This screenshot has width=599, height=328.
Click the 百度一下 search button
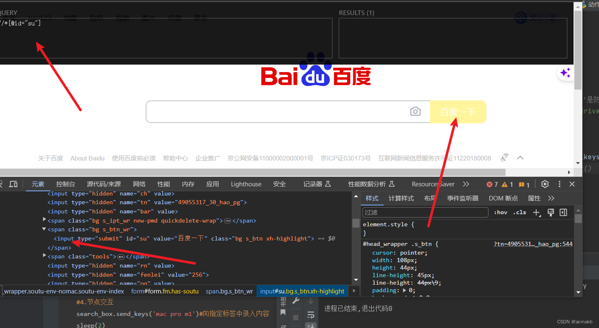[458, 112]
